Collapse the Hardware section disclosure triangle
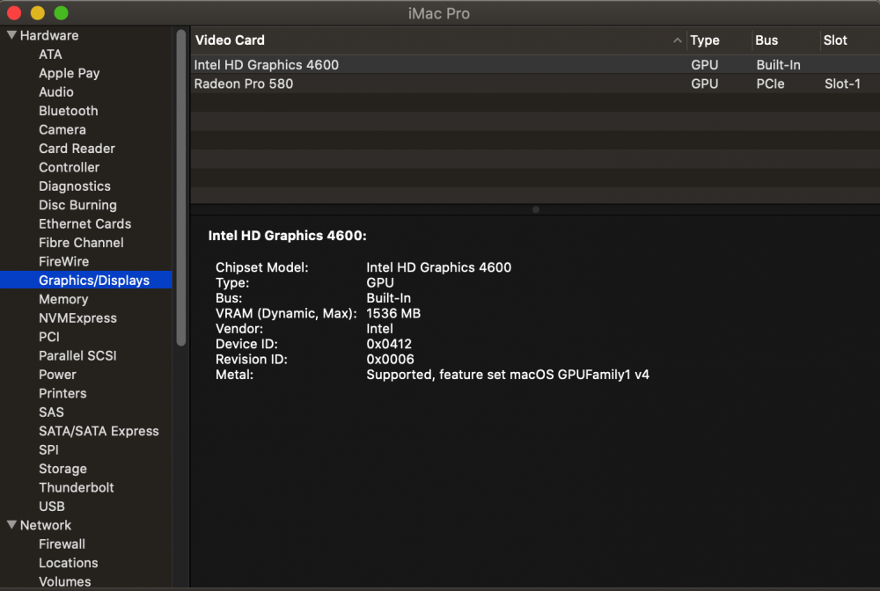Image resolution: width=880 pixels, height=591 pixels. click(10, 35)
